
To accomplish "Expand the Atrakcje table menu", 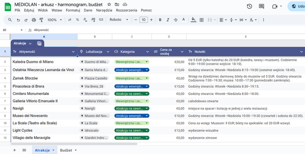I will click(30, 44).
